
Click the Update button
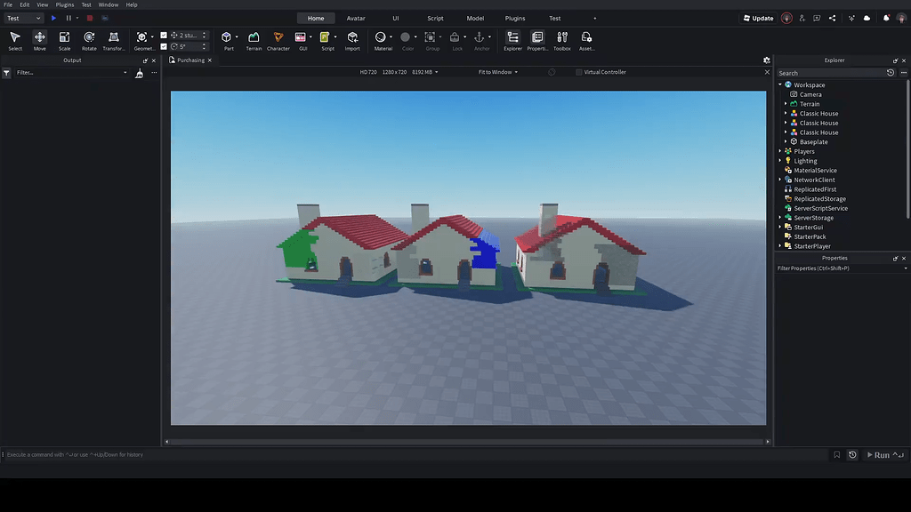tap(759, 18)
